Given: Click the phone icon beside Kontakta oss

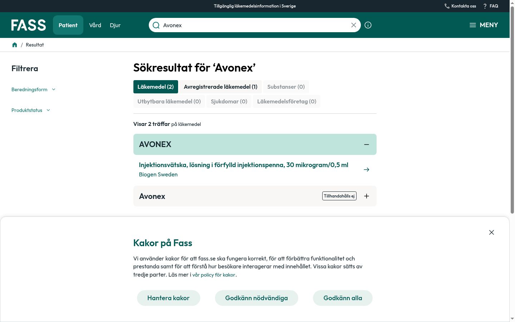Looking at the screenshot, I should point(447,6).
